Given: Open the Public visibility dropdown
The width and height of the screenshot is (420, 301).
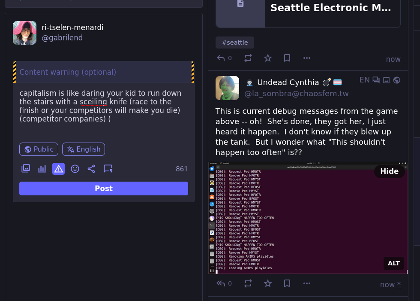Looking at the screenshot, I should (x=39, y=149).
